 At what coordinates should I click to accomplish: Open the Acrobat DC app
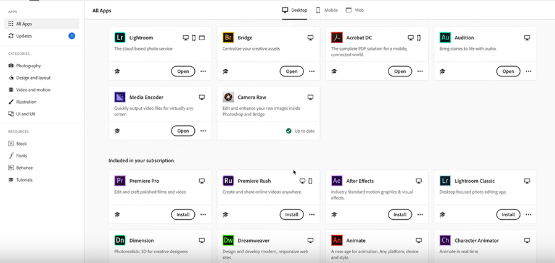[400, 71]
